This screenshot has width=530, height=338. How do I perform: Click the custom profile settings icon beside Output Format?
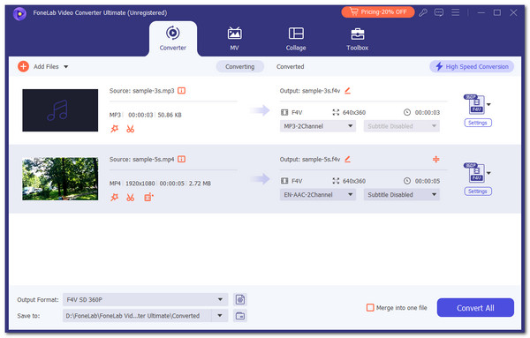point(240,299)
